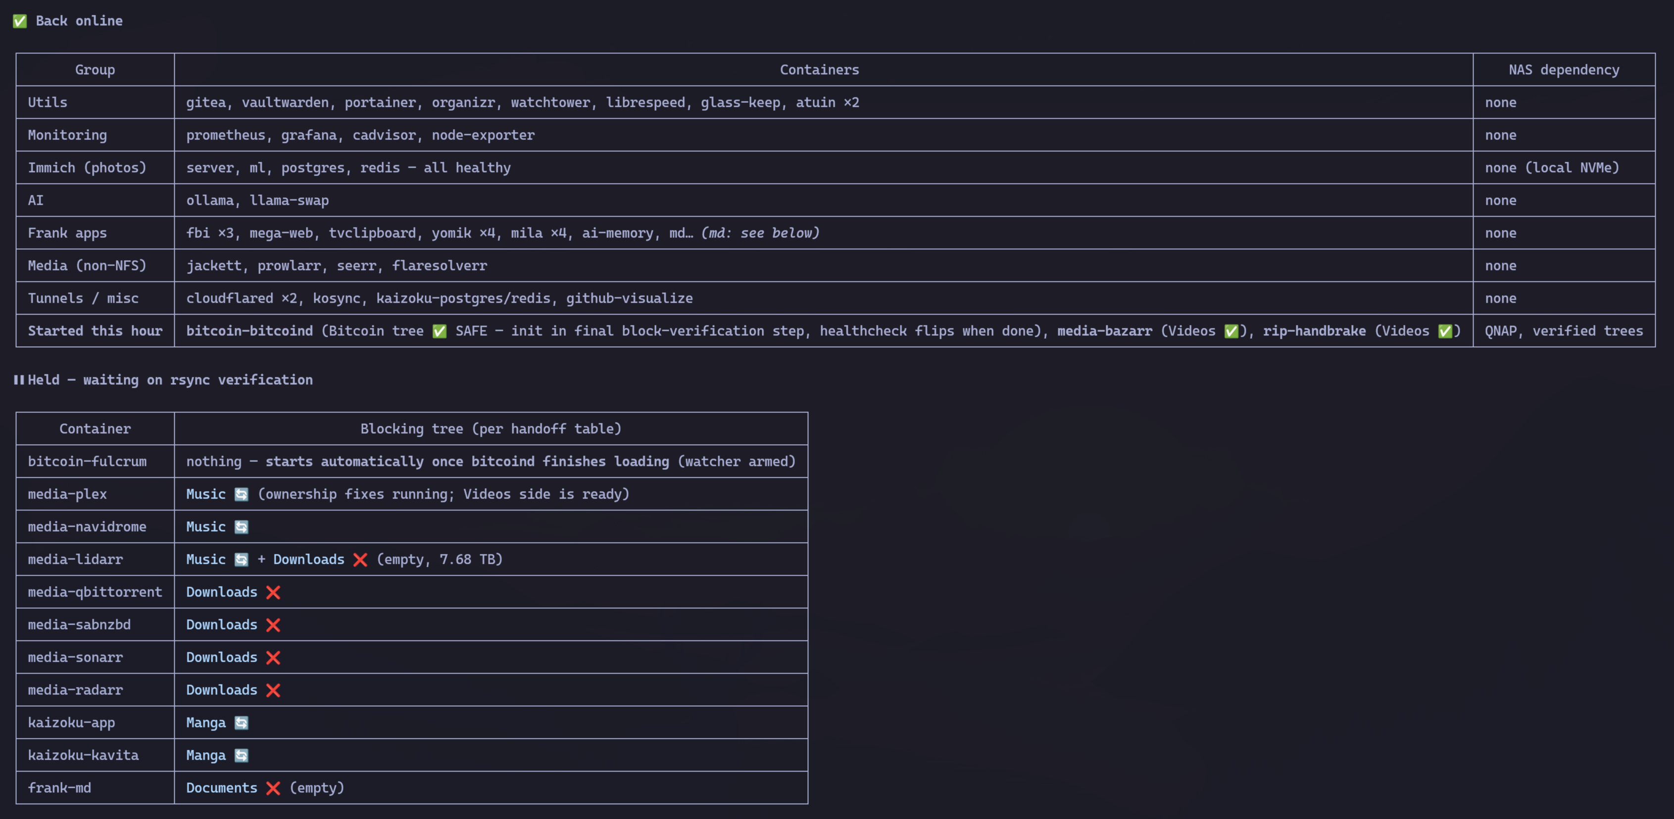The height and width of the screenshot is (819, 1674).
Task: Click the '(md: see below)' note
Action: [760, 233]
